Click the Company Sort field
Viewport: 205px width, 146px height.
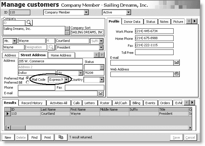point(87,32)
